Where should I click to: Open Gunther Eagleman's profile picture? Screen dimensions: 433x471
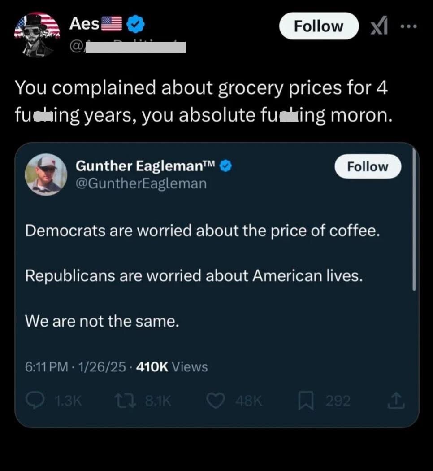pyautogui.click(x=46, y=174)
